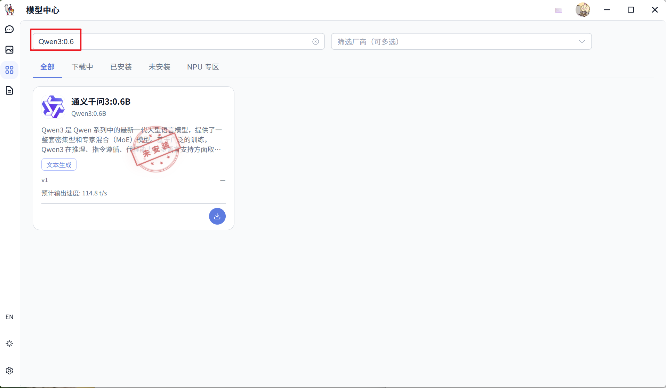
Task: Click the 通义千问3:0.6B title
Action: 101,102
